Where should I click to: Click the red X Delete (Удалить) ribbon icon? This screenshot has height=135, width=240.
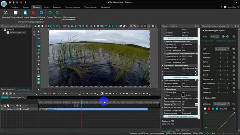pos(33,13)
